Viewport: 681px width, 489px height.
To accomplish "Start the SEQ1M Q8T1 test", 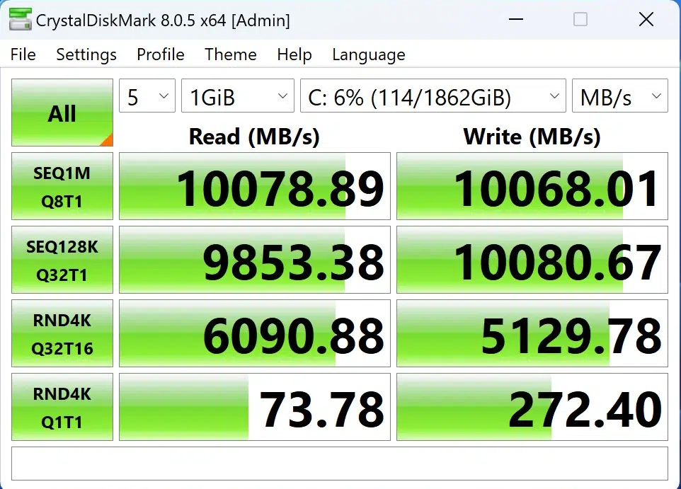I will tap(62, 186).
